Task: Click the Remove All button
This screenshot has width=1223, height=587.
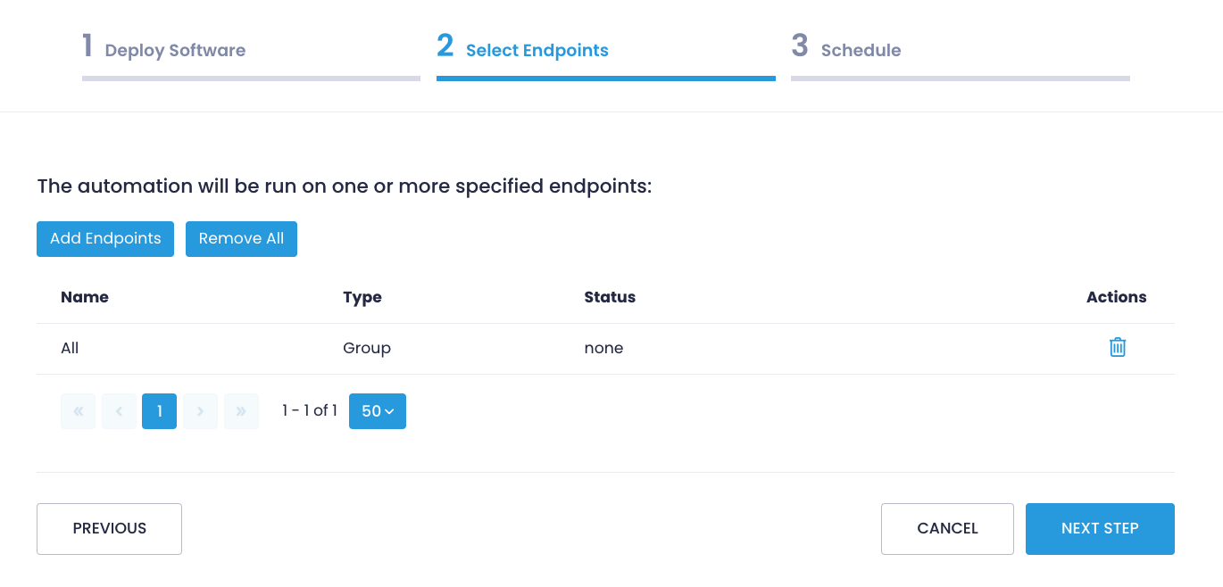Action: [x=241, y=238]
